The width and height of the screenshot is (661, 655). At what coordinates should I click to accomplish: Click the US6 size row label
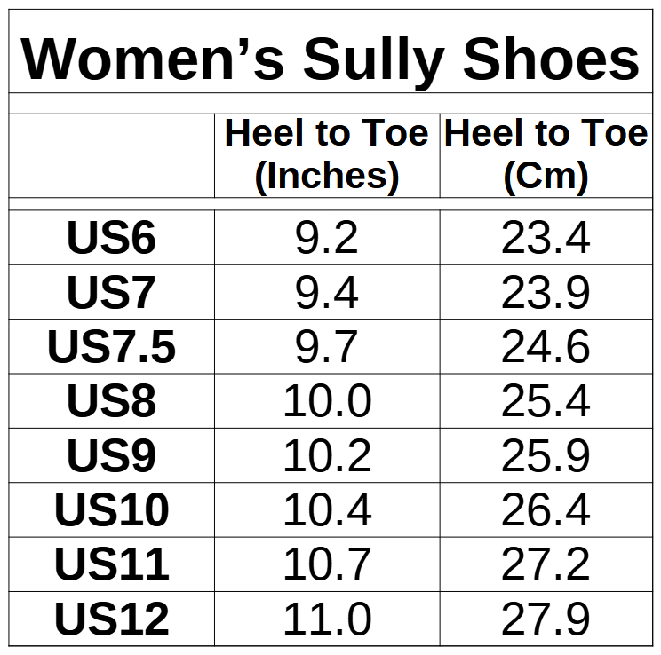[x=112, y=238]
